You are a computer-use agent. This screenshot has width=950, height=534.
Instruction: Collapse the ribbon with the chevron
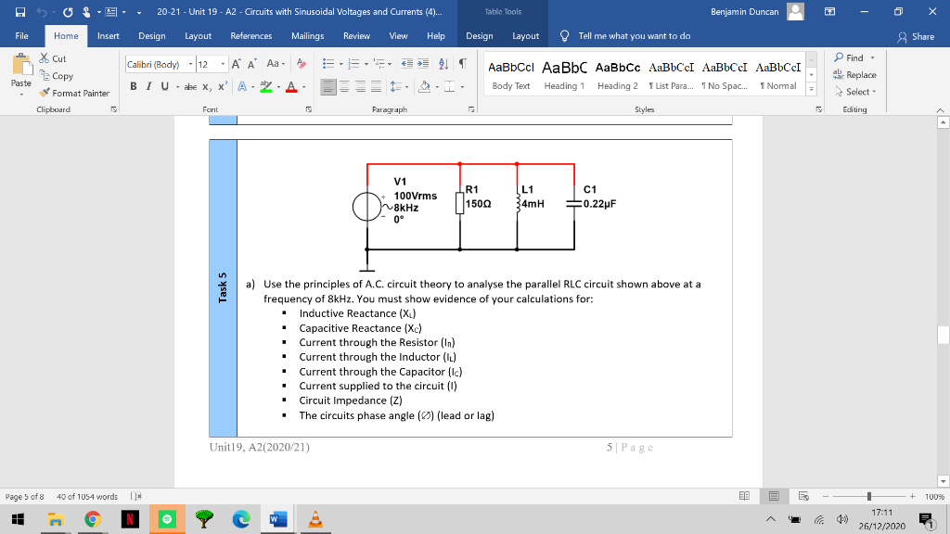click(940, 110)
